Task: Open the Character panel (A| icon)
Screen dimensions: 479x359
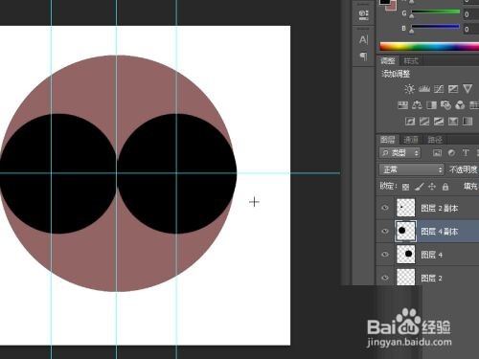Action: coord(363,40)
